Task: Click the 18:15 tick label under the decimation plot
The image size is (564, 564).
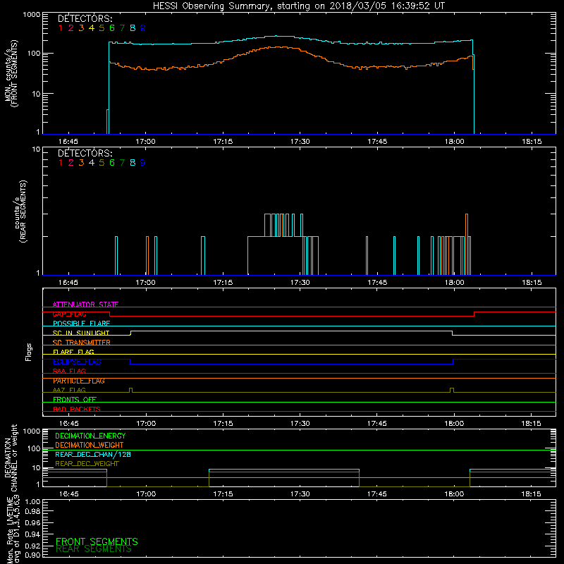Action: pos(532,494)
